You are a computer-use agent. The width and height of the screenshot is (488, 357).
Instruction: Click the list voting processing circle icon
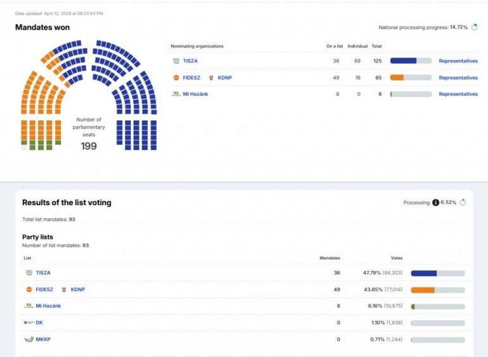pyautogui.click(x=463, y=203)
